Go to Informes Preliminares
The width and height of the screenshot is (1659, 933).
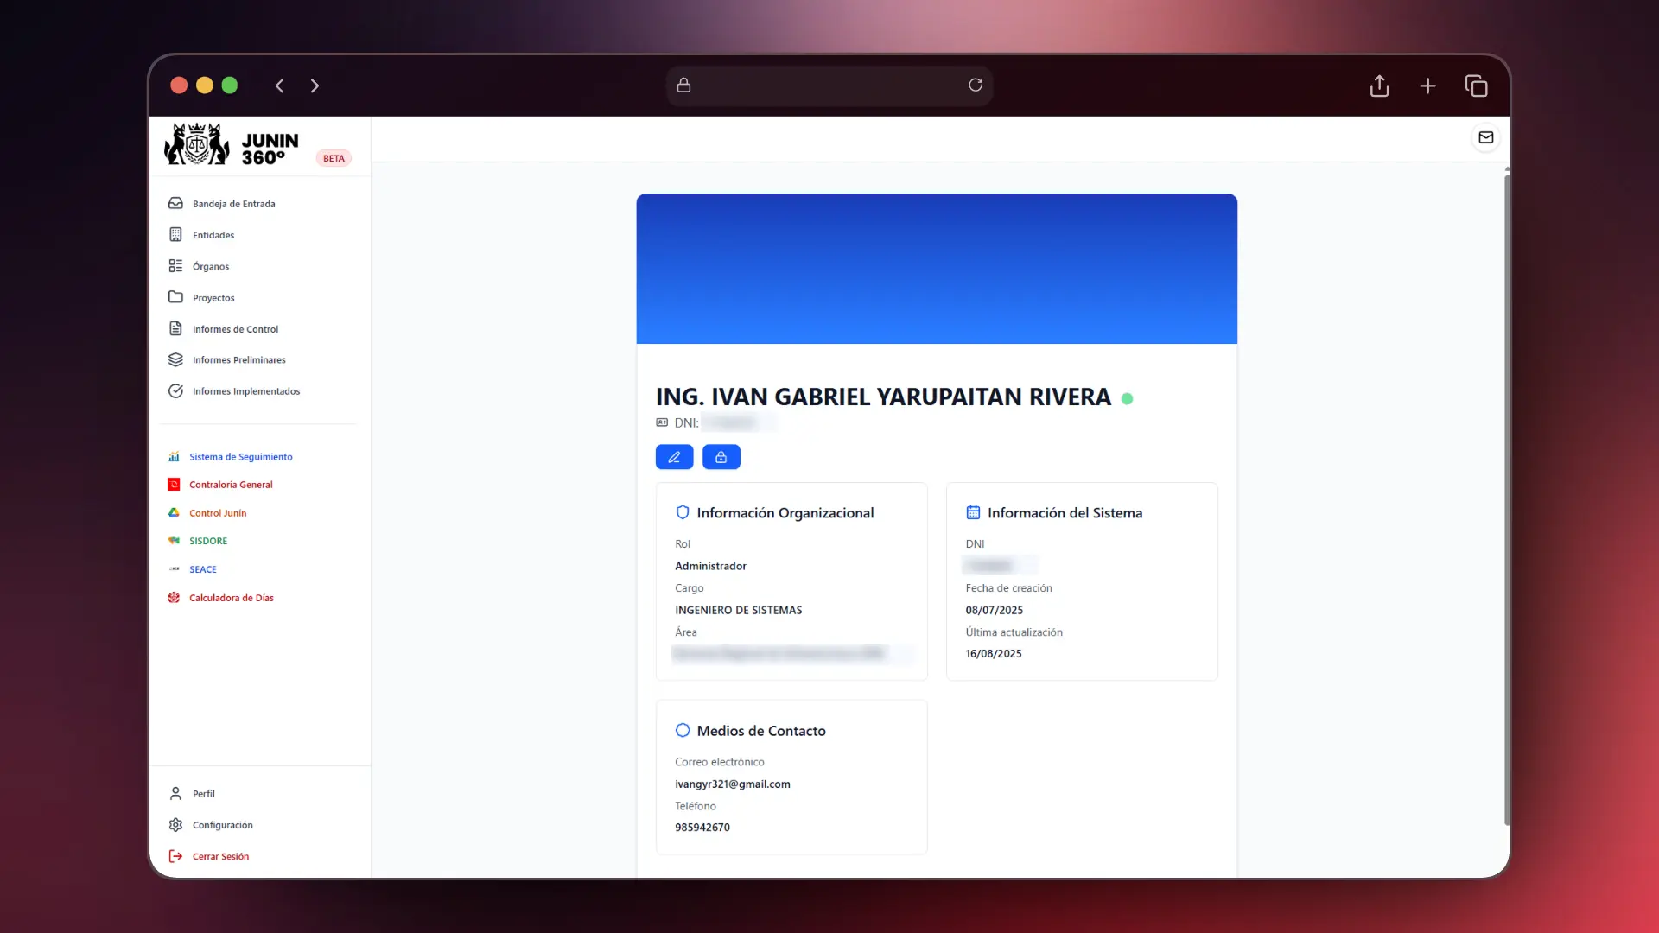(238, 360)
